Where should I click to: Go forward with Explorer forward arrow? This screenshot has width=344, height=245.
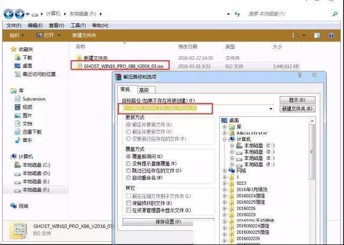19,14
